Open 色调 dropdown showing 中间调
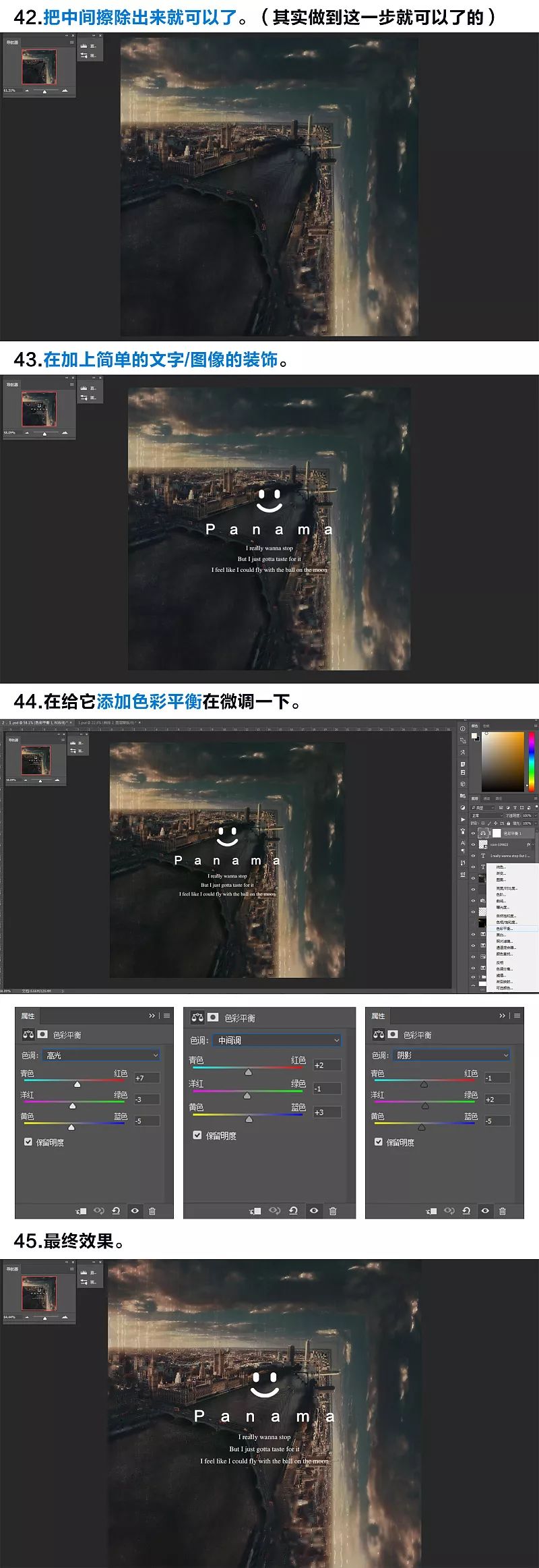This screenshot has height=1568, width=539. 278,1040
